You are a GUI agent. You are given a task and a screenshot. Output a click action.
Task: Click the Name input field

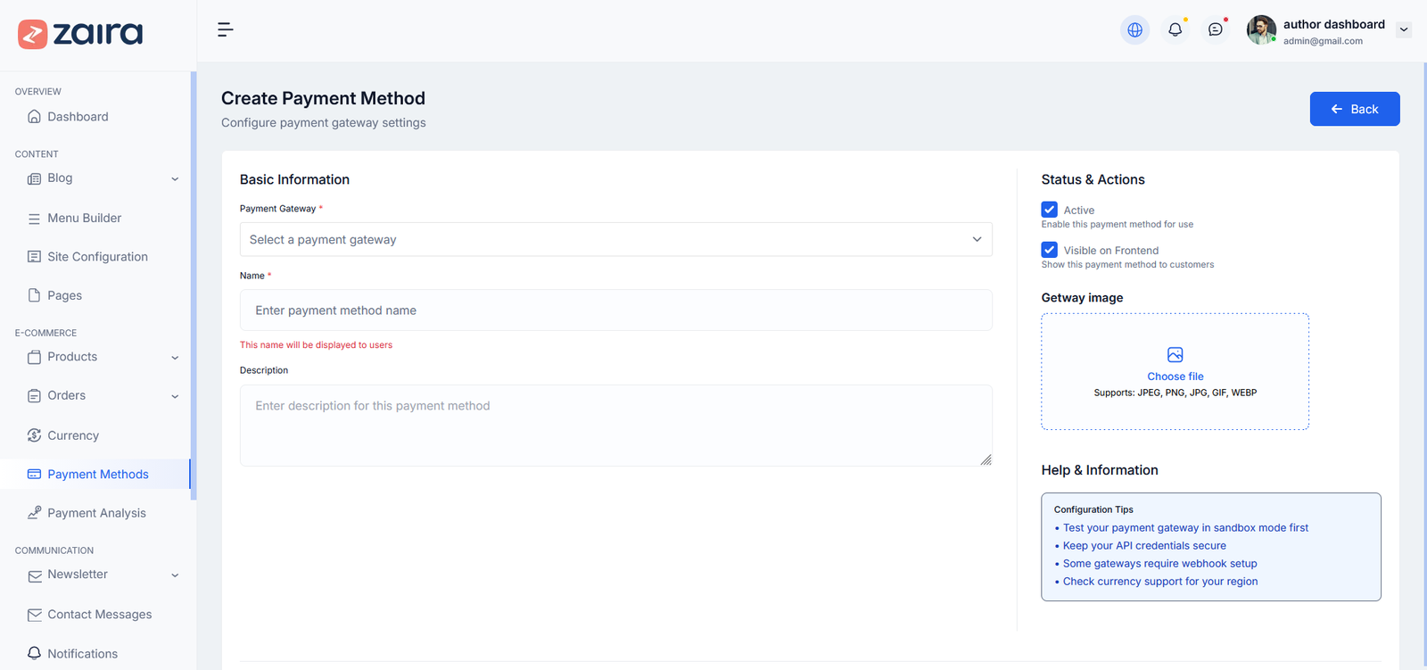pos(615,310)
